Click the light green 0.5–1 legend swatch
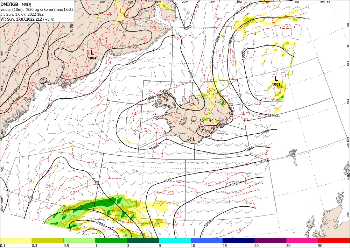350x248 pixels. (79, 240)
